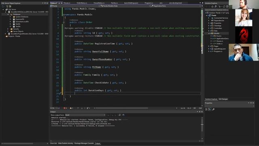Open the RegistrationTime member dropdown
Screen dimensions: 259x146
176,6
